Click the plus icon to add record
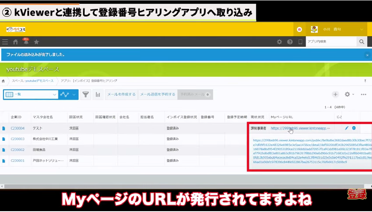Screen dimensions: 372x212 pyautogui.click(x=335, y=94)
